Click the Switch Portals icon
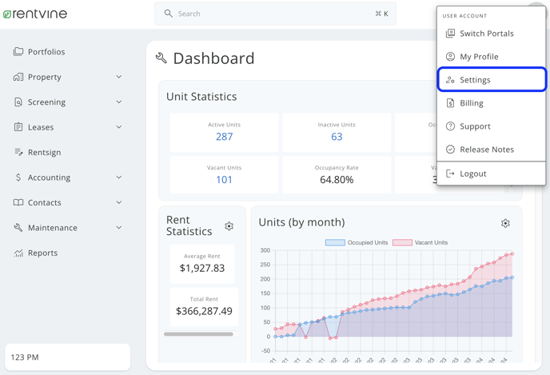550x375 pixels. click(450, 34)
